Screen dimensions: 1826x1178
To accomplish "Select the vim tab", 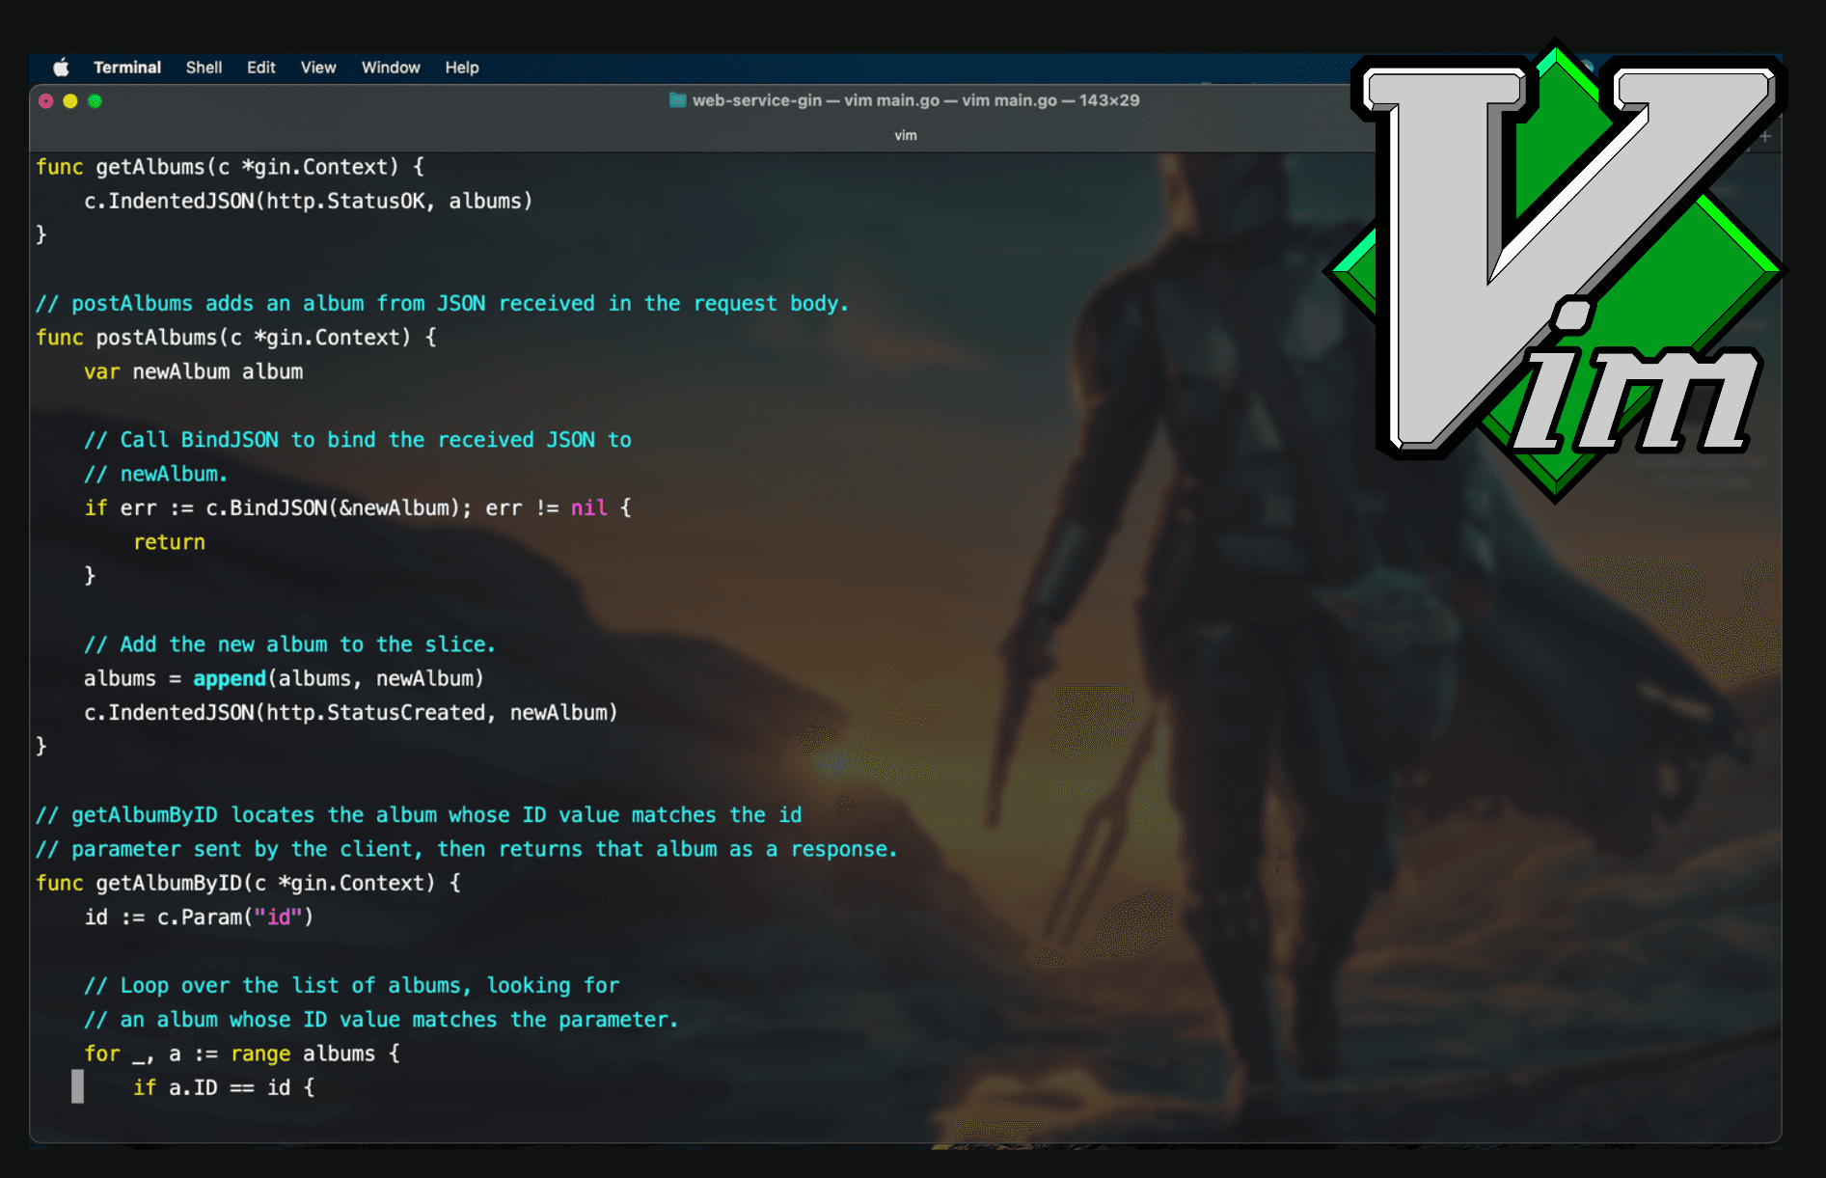I will click(x=905, y=136).
